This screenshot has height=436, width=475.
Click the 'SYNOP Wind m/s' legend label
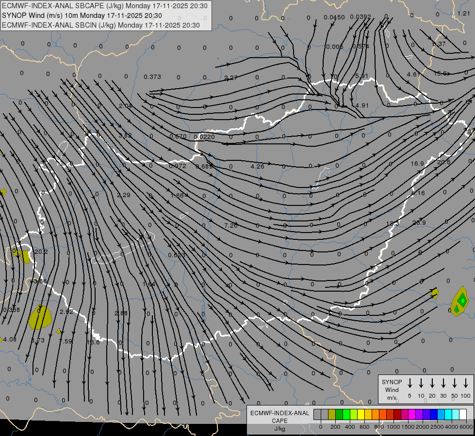pos(392,389)
